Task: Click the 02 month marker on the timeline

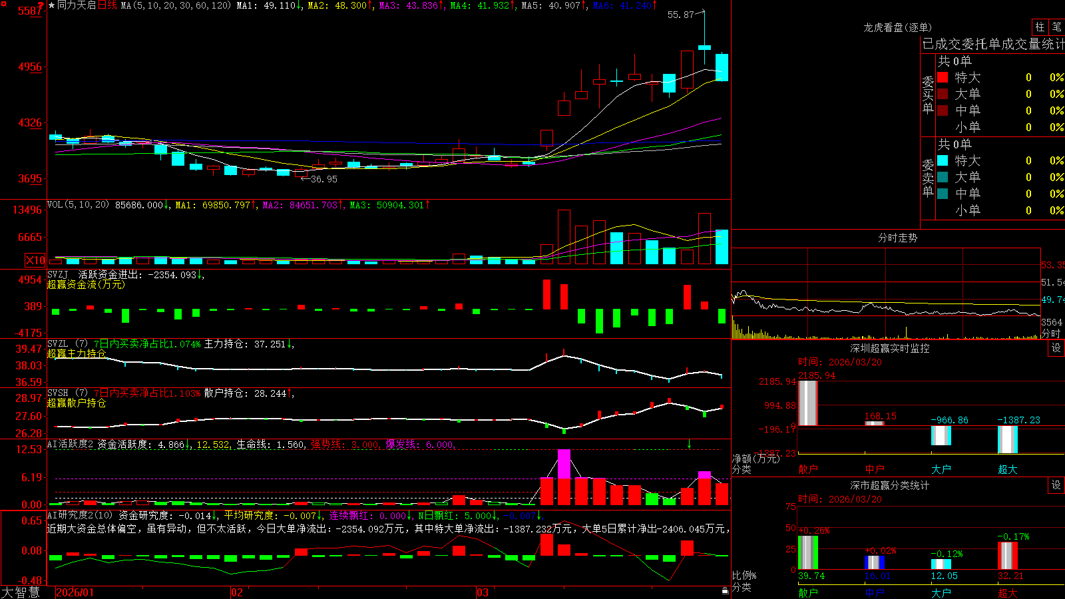Action: (x=237, y=592)
